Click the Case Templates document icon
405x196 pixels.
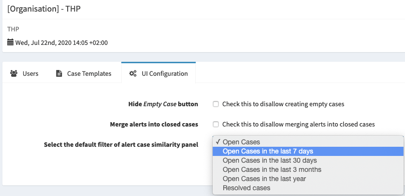(59, 74)
